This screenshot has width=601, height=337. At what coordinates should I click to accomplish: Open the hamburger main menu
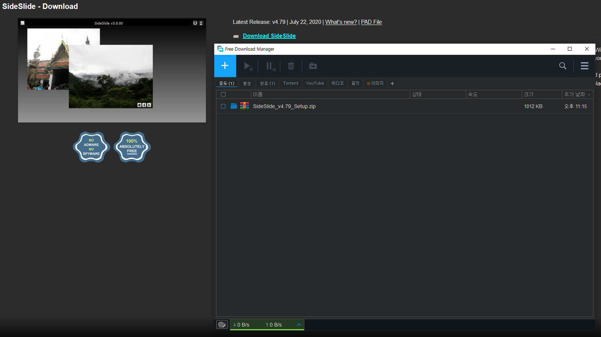[585, 66]
